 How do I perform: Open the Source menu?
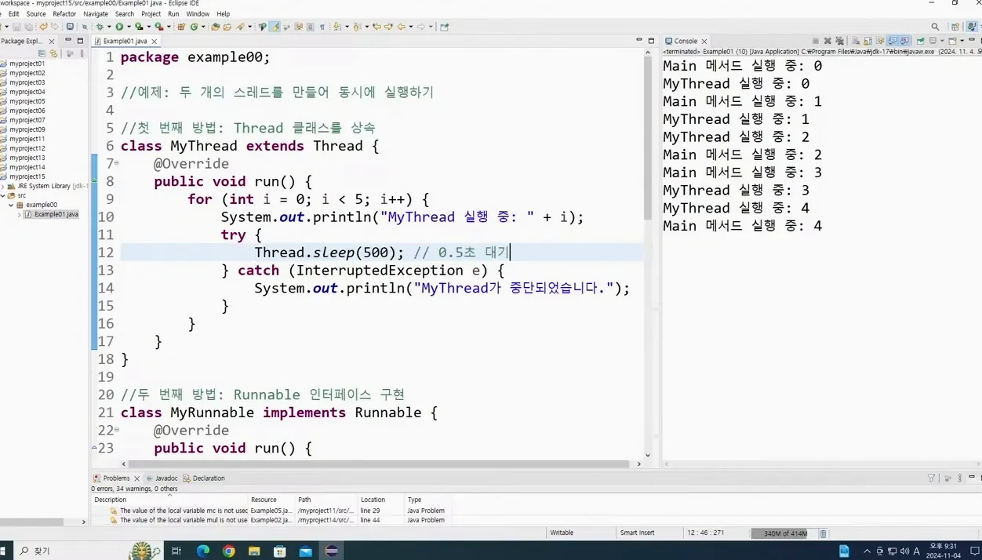tap(36, 13)
